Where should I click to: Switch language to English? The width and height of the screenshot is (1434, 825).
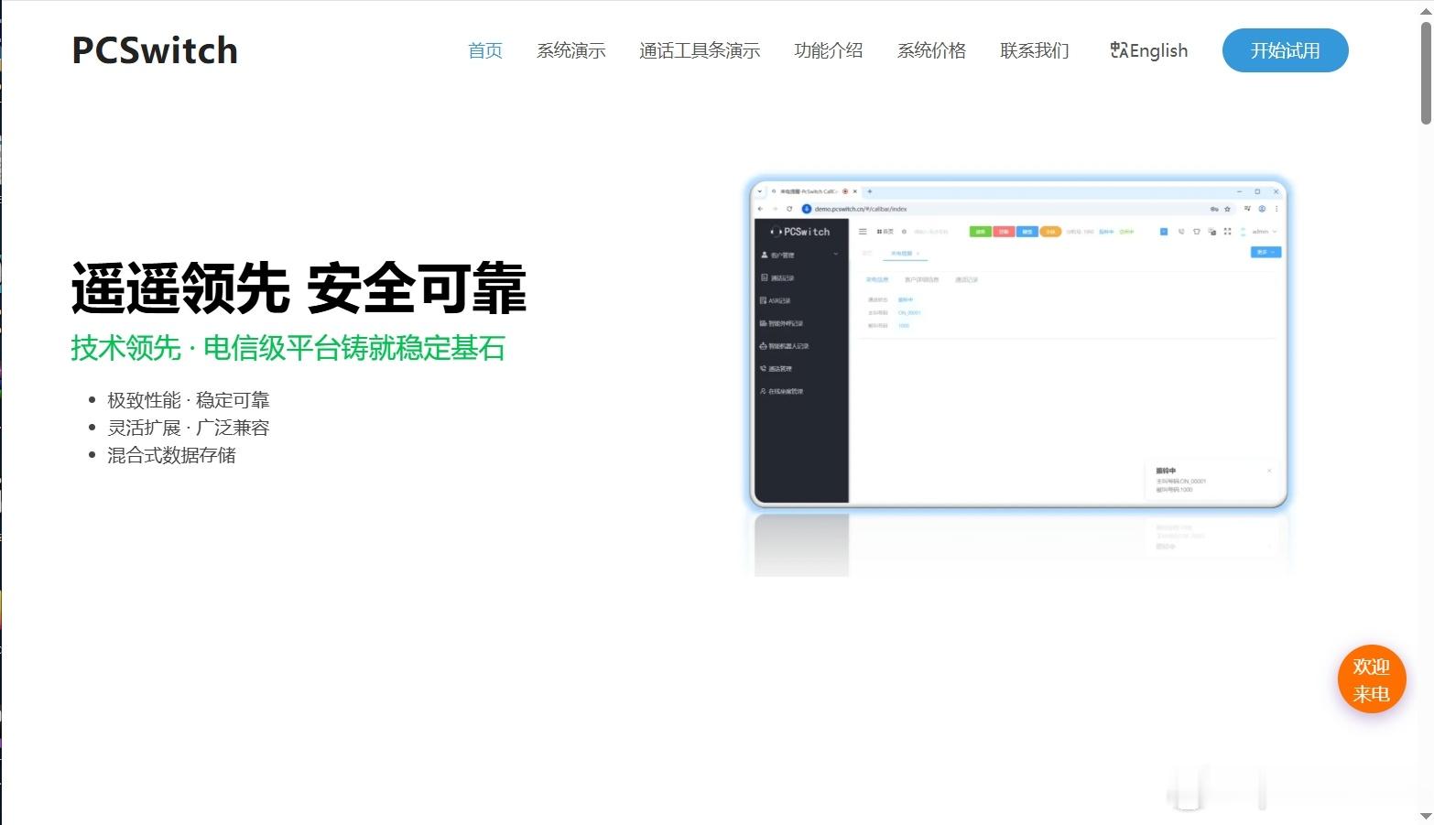pyautogui.click(x=1148, y=50)
